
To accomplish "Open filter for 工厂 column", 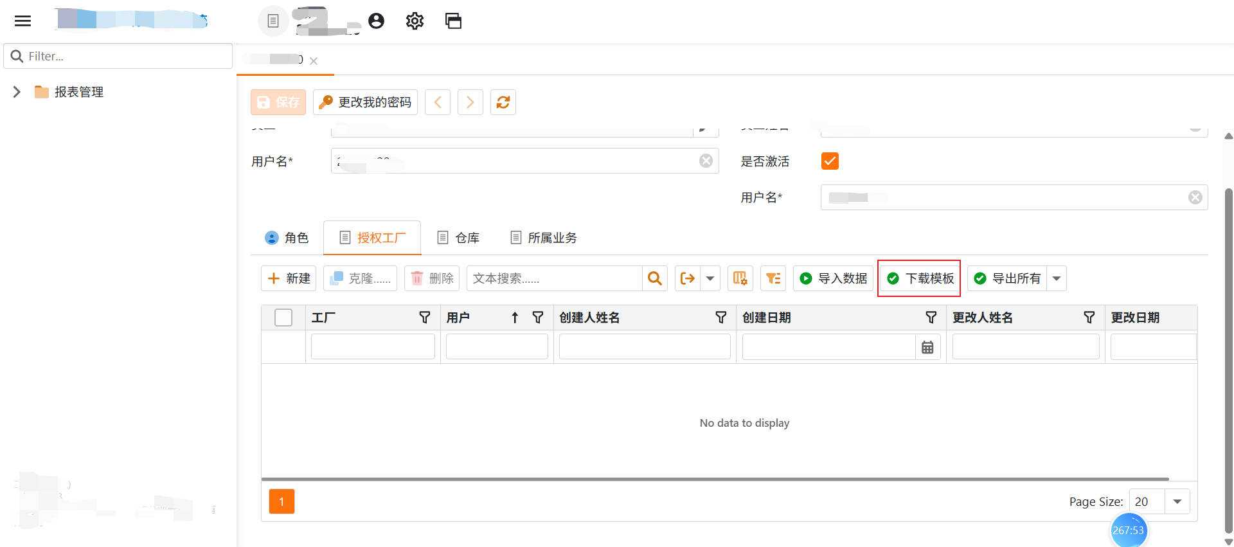I will [425, 318].
